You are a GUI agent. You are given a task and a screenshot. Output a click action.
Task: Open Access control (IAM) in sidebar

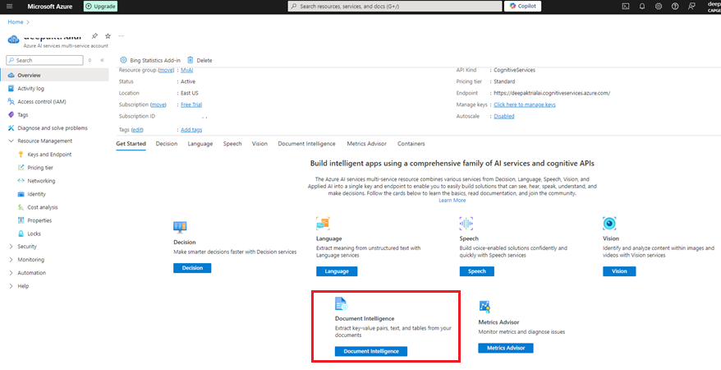point(42,102)
